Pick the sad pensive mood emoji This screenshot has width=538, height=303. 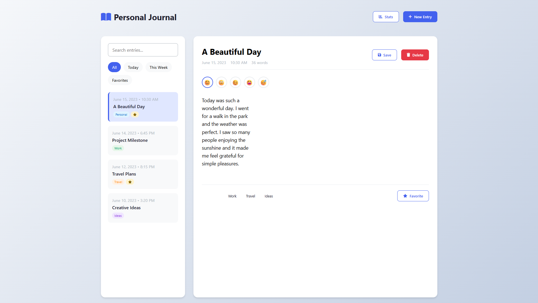tap(235, 83)
